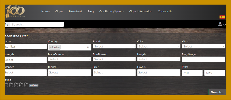
Task: Open Our Rating System page
Action: tap(111, 12)
